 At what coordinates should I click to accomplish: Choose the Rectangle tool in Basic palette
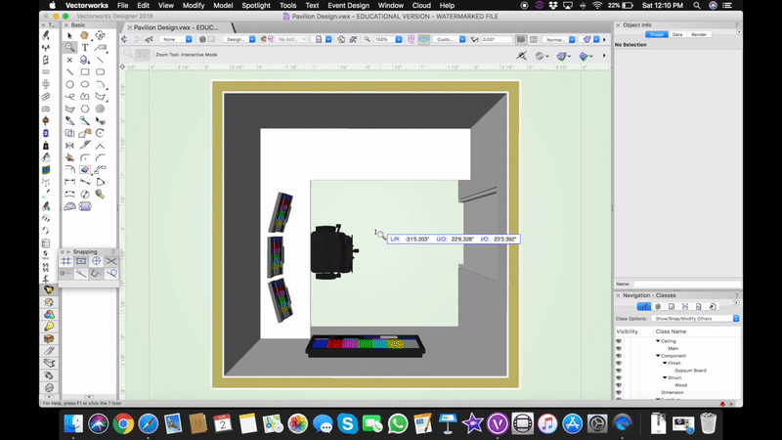[85, 71]
